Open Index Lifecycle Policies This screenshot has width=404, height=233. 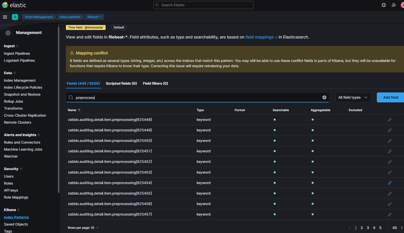click(x=23, y=87)
